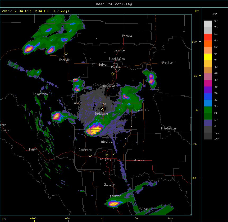Click the yellow V marker east of Calgary

(x=113, y=154)
